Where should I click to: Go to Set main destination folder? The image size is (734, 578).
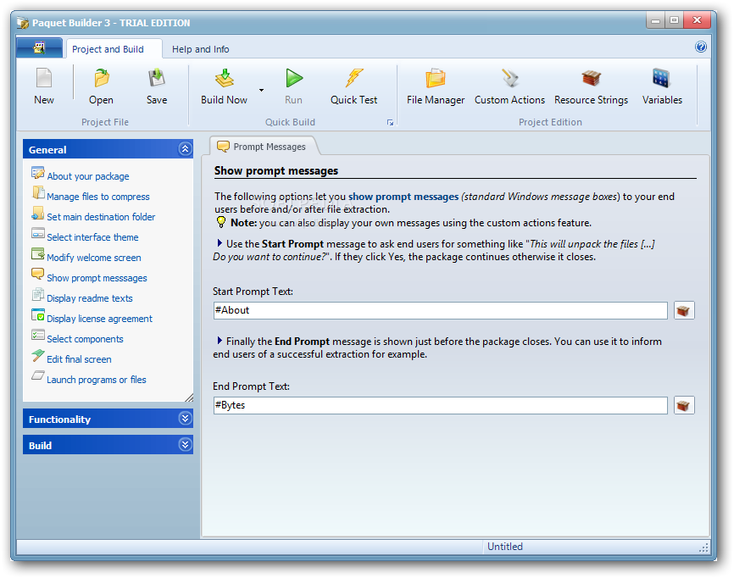[x=101, y=217]
